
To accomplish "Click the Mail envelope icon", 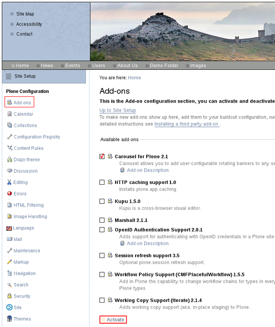I will [9, 239].
